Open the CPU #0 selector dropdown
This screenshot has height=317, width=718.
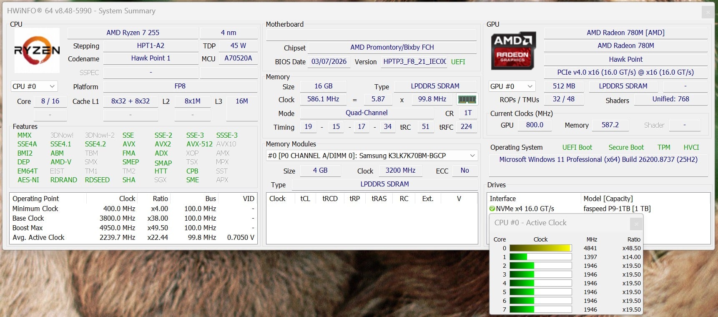[x=34, y=86]
